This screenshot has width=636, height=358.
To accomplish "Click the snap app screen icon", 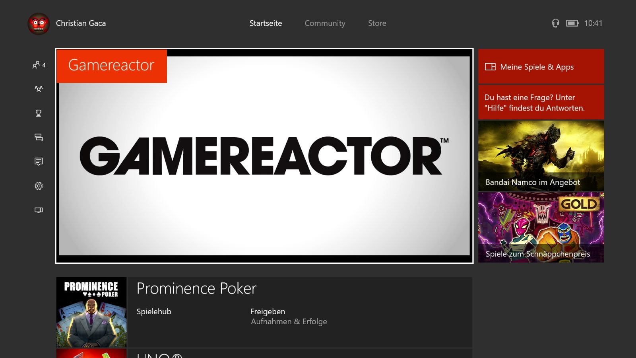I will 39,210.
